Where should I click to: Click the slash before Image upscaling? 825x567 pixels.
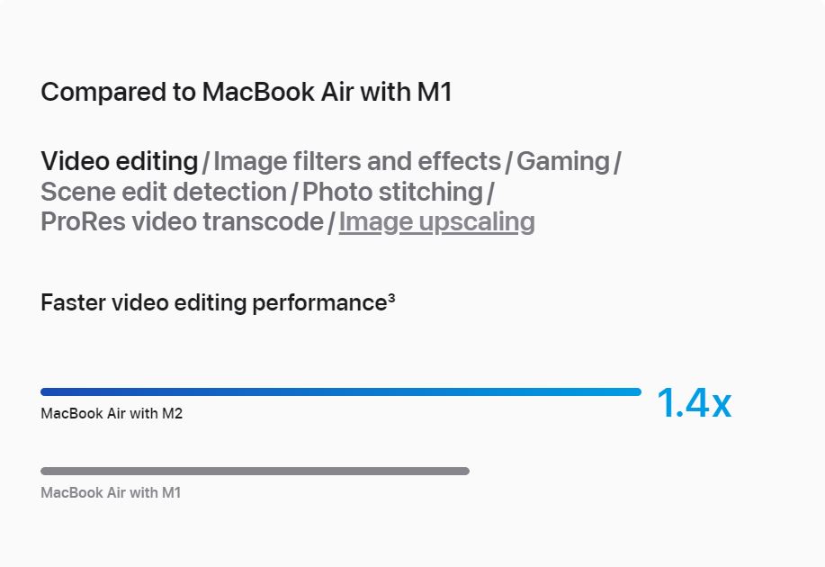coord(331,223)
